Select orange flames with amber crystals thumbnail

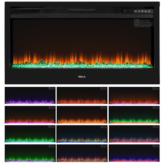(82, 115)
